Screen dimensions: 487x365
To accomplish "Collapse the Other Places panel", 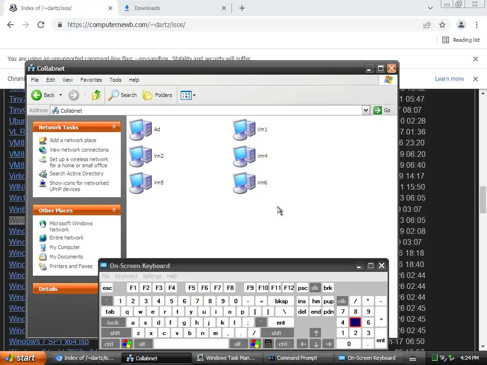I will [x=114, y=210].
